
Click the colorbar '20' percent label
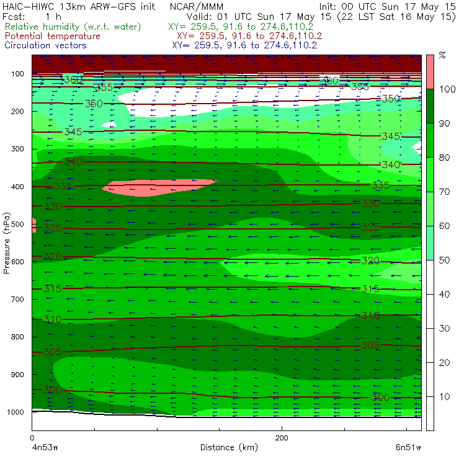[444, 363]
